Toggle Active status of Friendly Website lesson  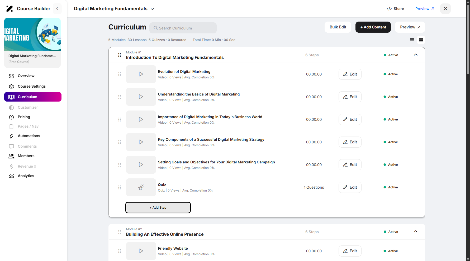click(391, 251)
